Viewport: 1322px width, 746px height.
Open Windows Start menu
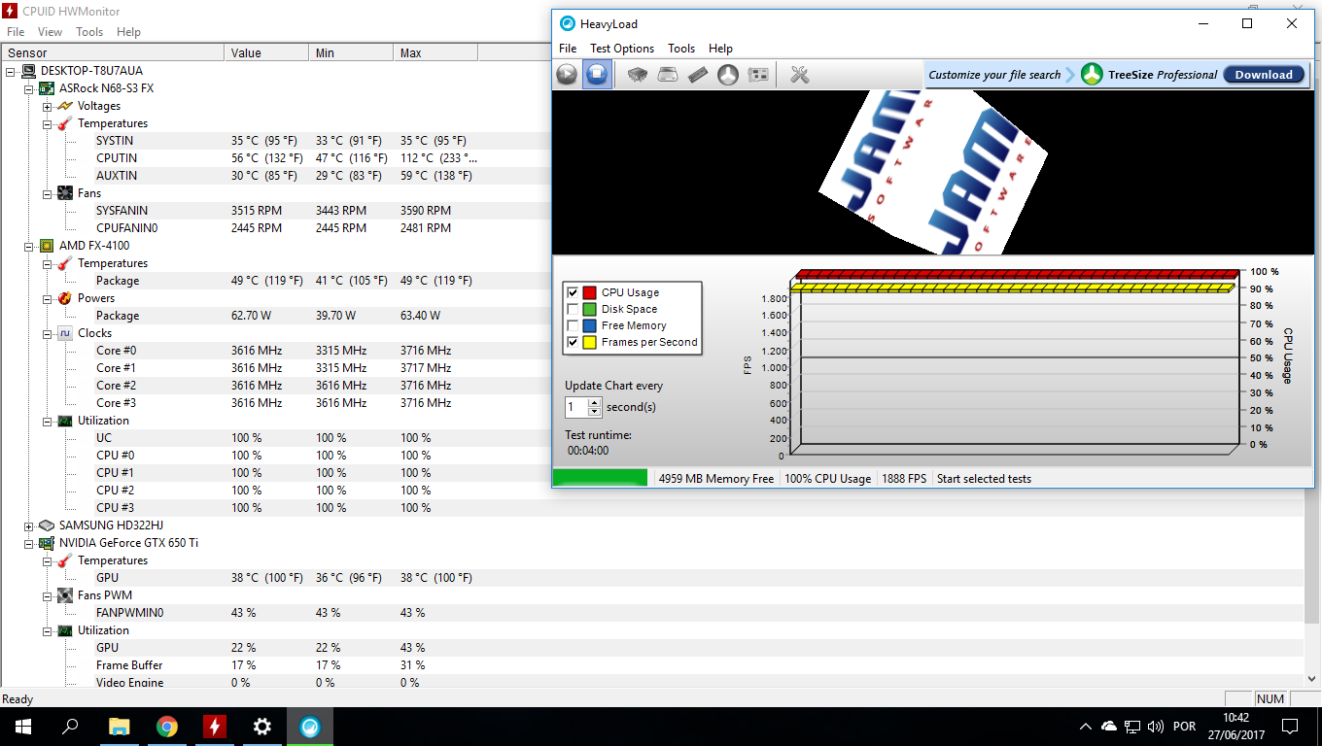[23, 727]
